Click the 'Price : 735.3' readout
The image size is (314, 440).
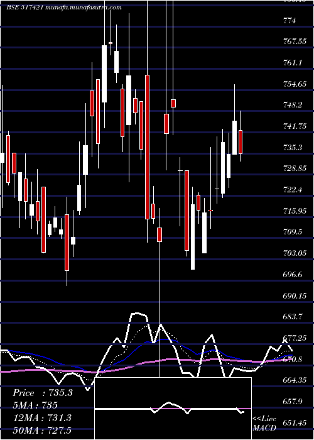(x=43, y=393)
